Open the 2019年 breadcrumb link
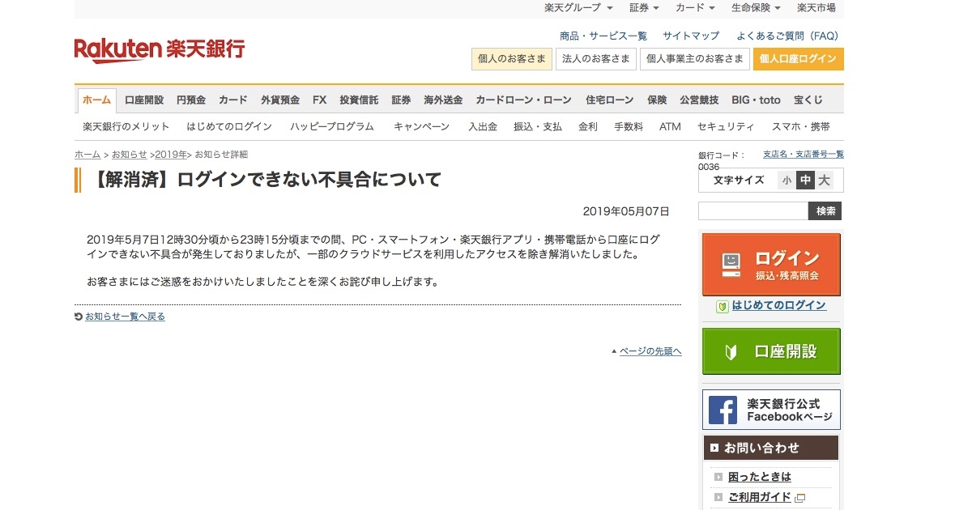Viewport: 972px width, 510px height. [x=170, y=155]
